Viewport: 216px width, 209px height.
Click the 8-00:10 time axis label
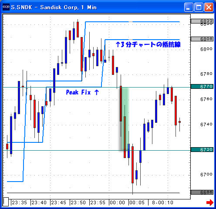click(162, 202)
